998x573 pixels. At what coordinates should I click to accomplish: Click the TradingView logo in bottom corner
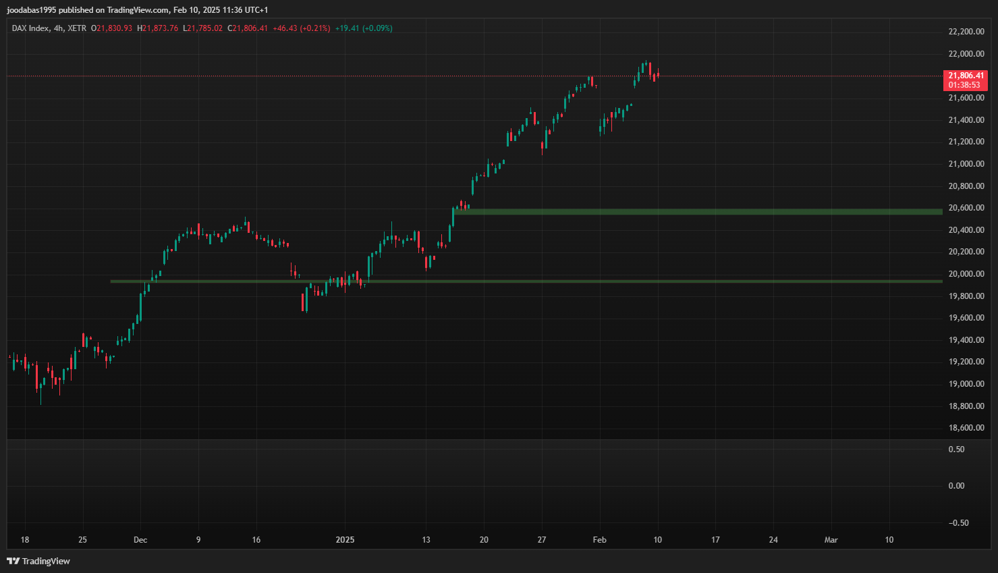(x=38, y=561)
